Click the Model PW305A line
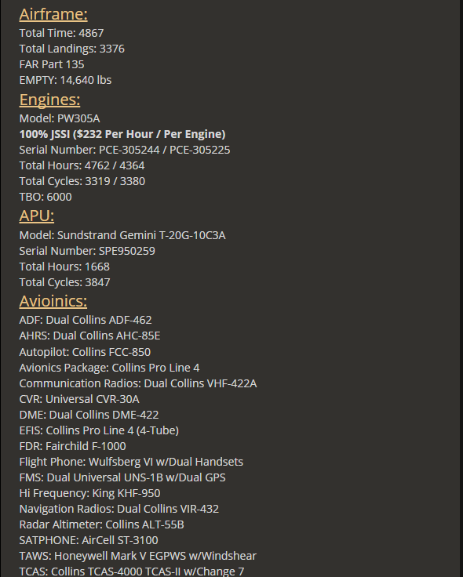This screenshot has width=463, height=577. [x=60, y=118]
